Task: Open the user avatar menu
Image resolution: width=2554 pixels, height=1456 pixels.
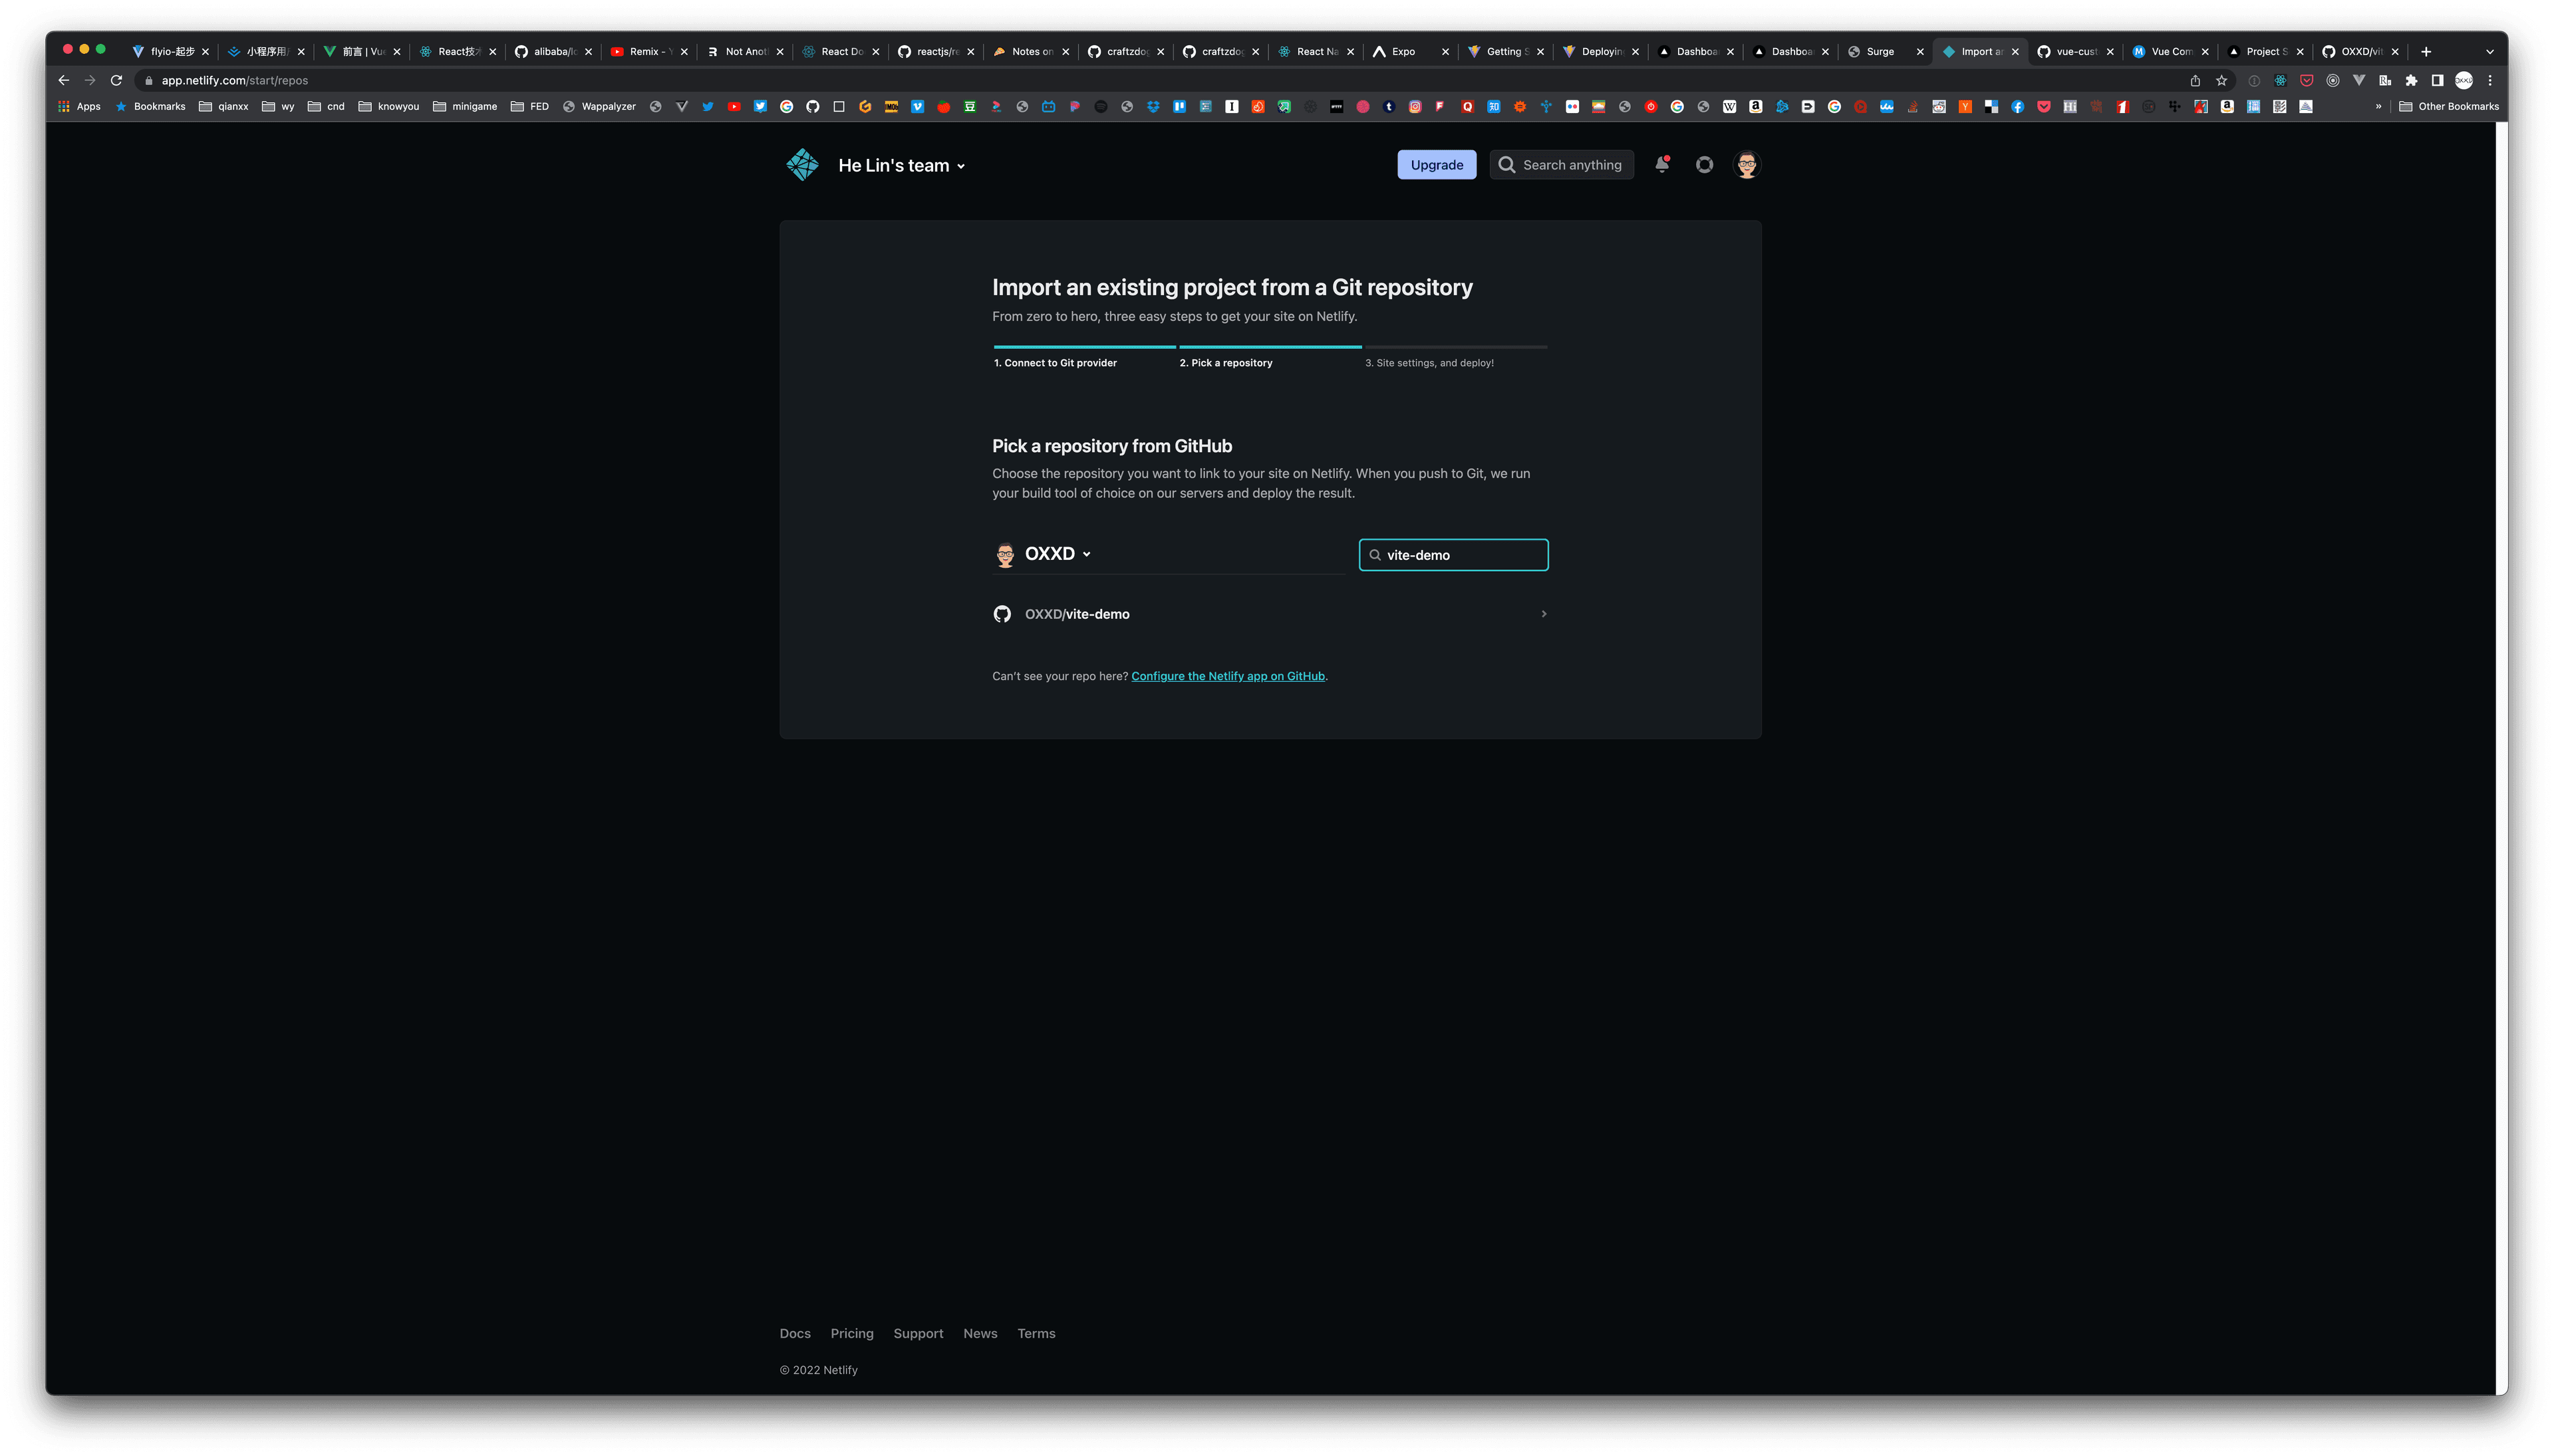Action: coord(1746,164)
